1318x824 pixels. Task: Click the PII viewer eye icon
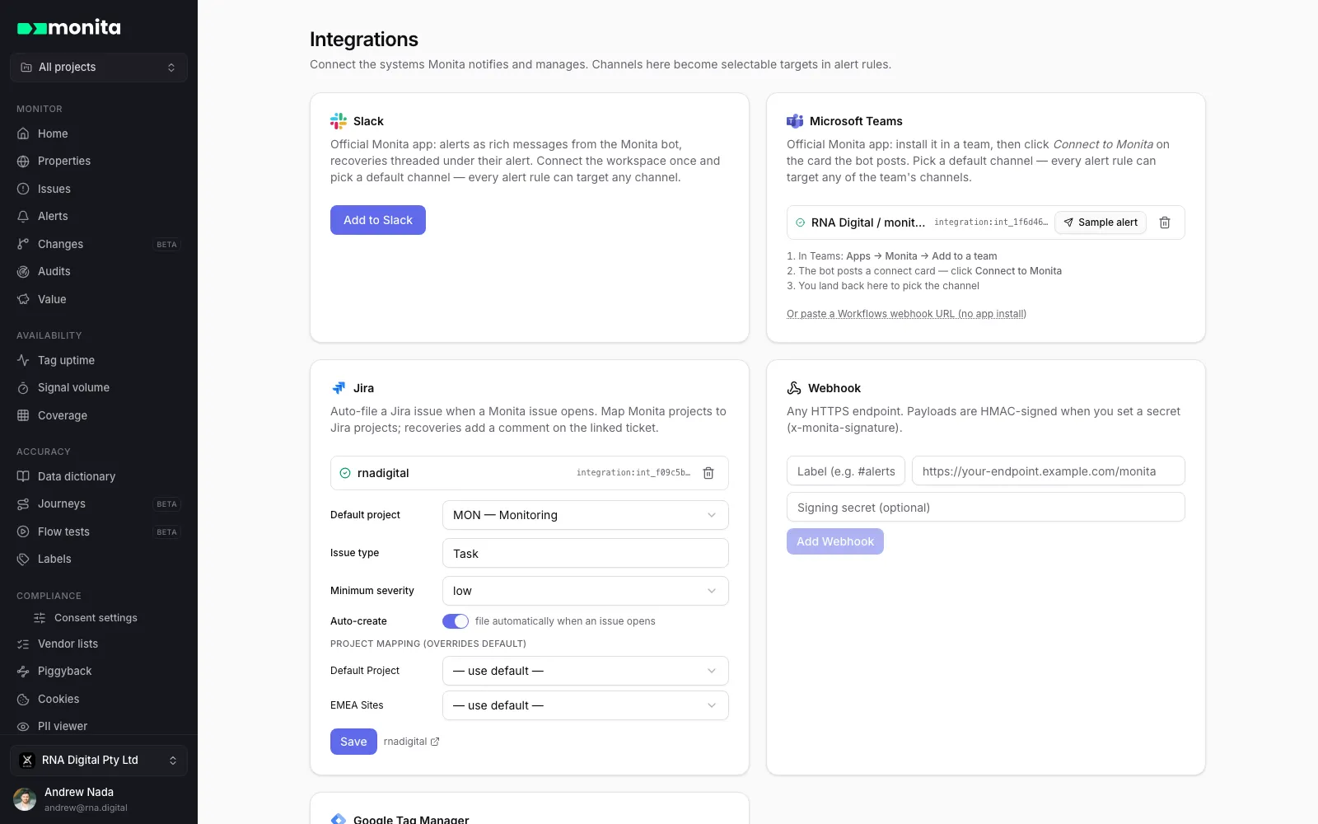(x=23, y=727)
